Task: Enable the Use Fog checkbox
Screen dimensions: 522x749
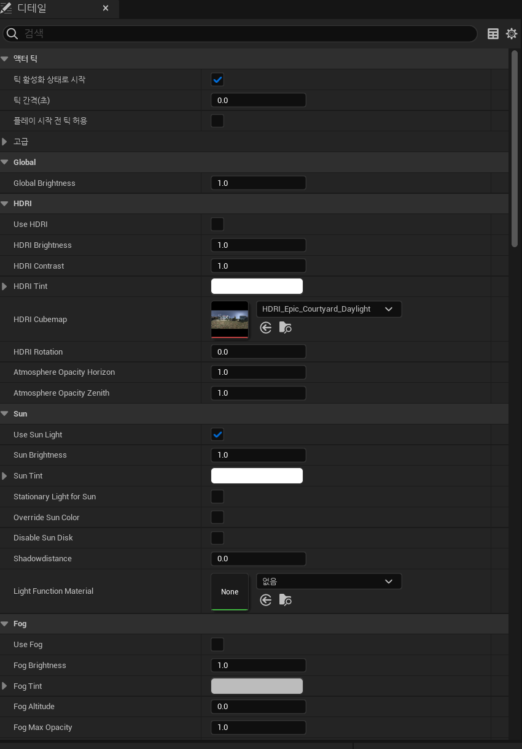Action: (x=217, y=645)
